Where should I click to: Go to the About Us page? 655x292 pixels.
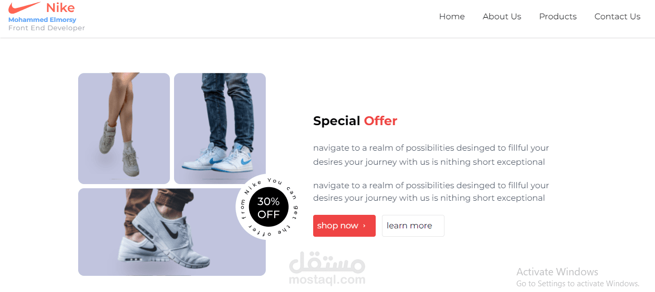tap(502, 17)
